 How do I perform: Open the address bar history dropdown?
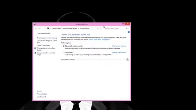point(98,28)
